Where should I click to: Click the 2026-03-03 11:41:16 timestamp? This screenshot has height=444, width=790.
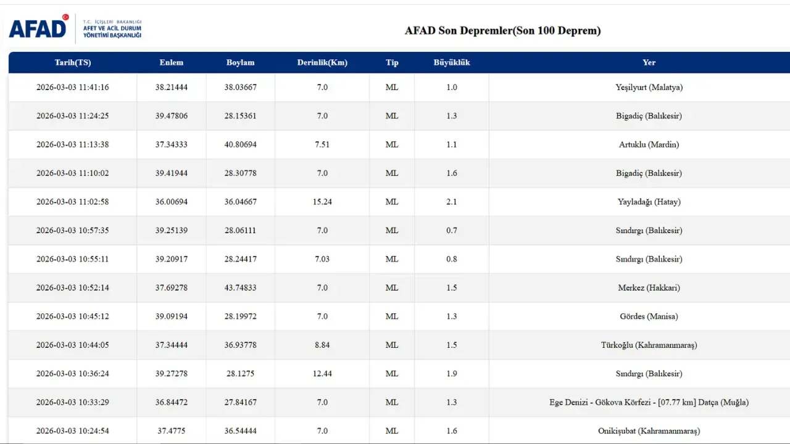(72, 88)
